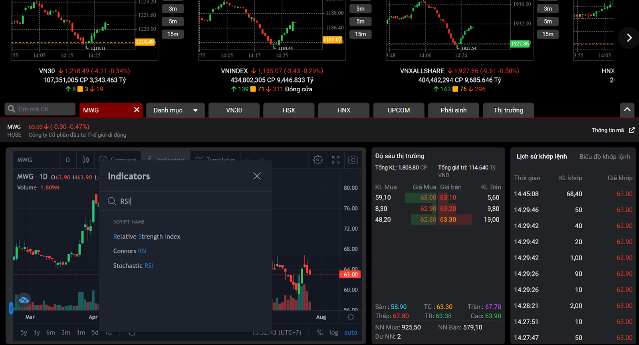Set chart range to 1m
639x345 pixels.
coord(81,333)
